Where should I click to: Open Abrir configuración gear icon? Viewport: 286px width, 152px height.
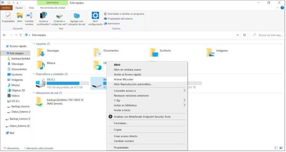click(x=95, y=19)
